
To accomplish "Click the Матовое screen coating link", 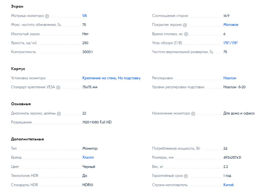I will point(231,25).
